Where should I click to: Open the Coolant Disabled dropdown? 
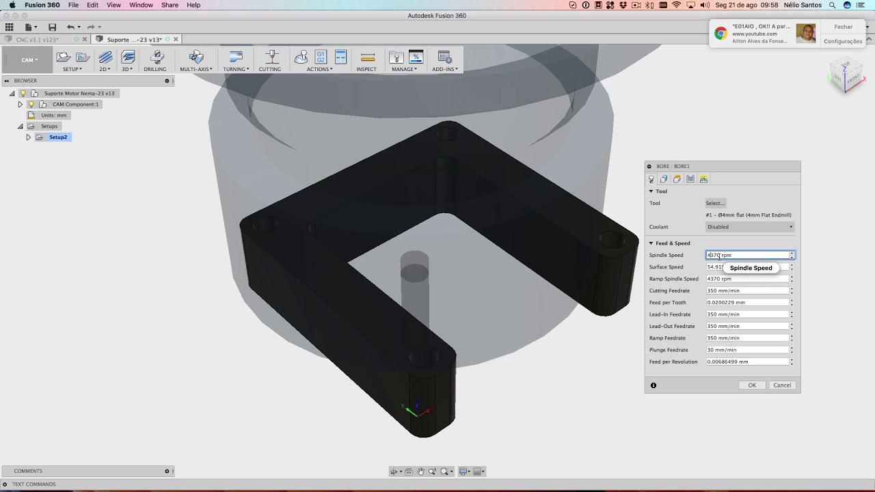click(x=750, y=227)
